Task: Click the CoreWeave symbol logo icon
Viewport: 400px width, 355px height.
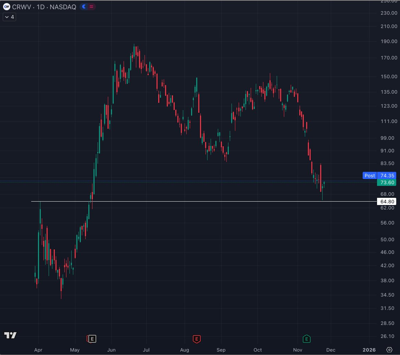Action: pos(7,7)
